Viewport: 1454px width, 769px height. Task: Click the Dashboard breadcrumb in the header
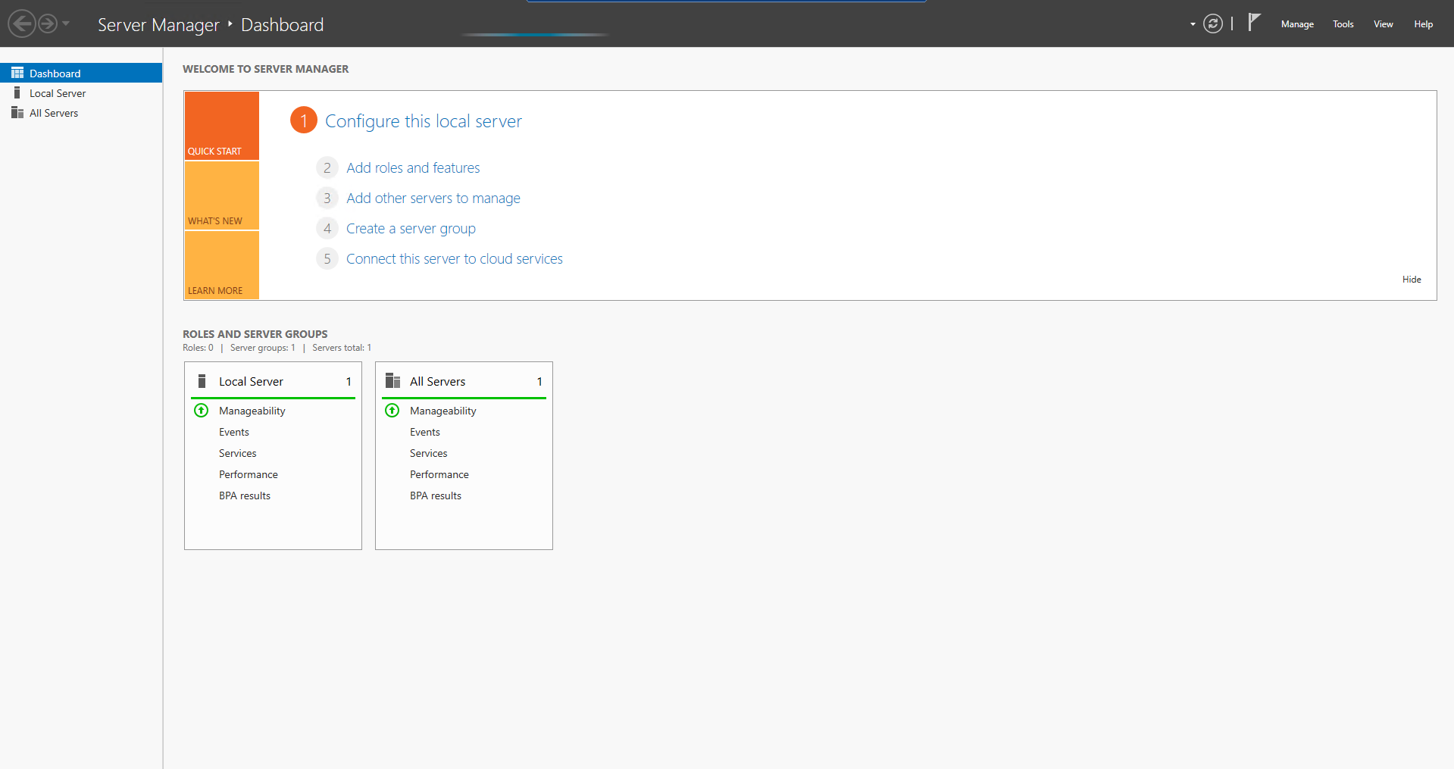click(x=282, y=25)
